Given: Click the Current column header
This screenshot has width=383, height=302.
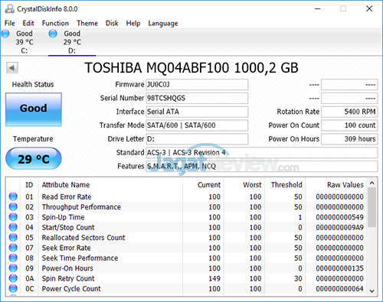Looking at the screenshot, I should 203,185.
